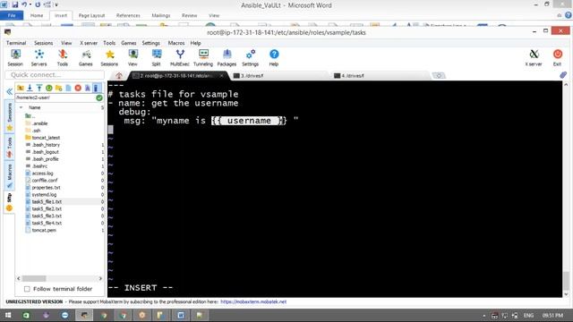
Task: Click the Exit power icon
Action: [557, 57]
